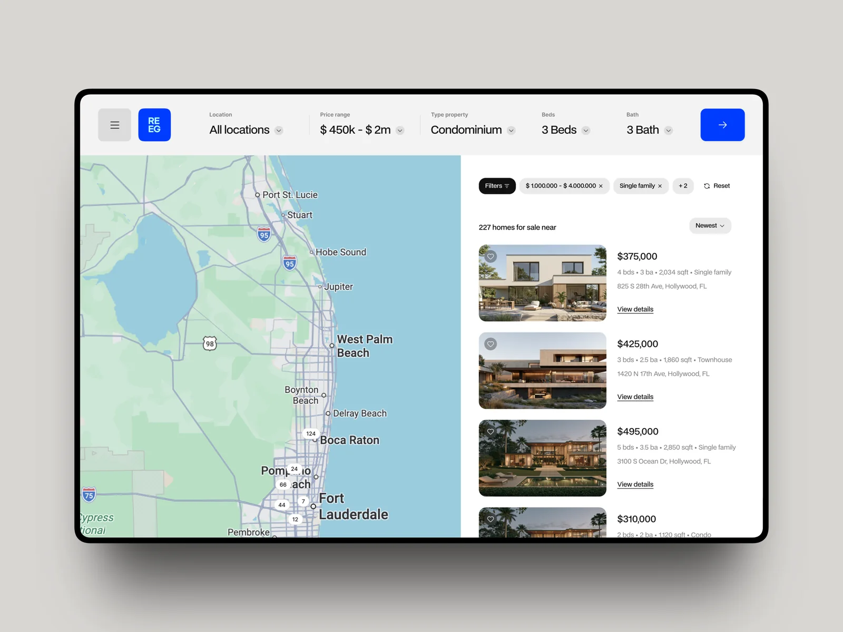
Task: Open the $495,000 home photo
Action: click(542, 458)
